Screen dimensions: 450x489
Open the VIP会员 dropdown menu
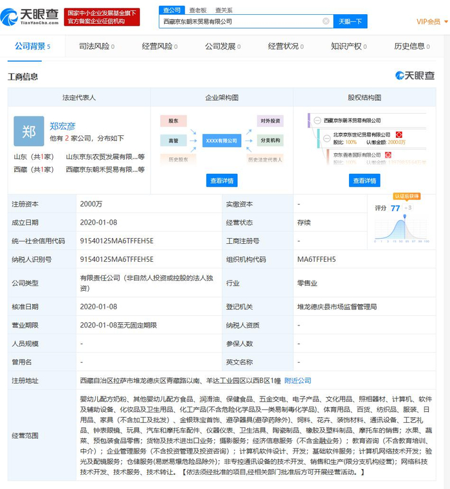click(432, 22)
